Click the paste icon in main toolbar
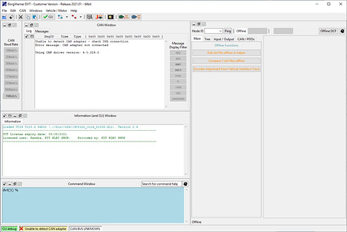The image size is (347, 232). pos(35,17)
